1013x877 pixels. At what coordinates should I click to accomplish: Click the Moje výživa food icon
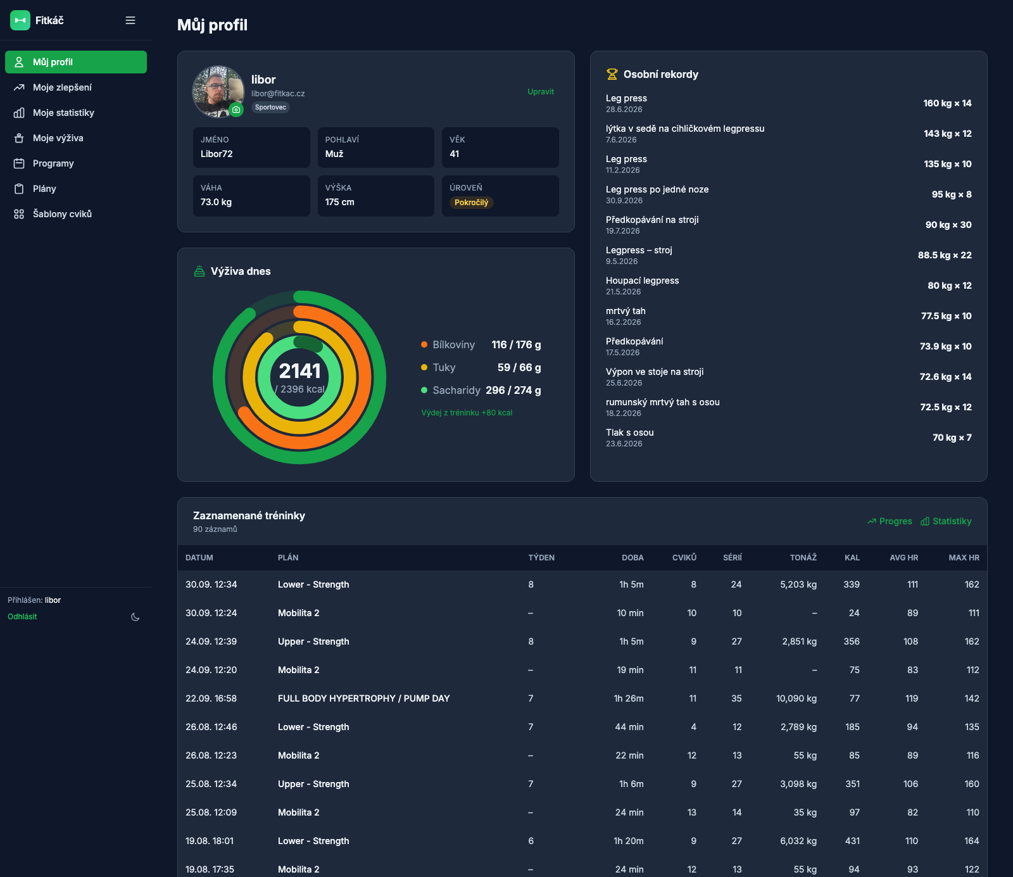tap(19, 138)
